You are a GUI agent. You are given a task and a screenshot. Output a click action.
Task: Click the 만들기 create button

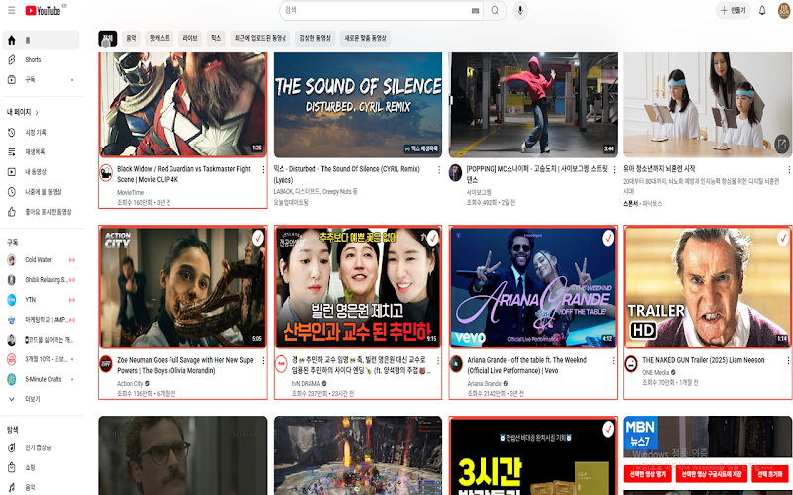[x=734, y=10]
